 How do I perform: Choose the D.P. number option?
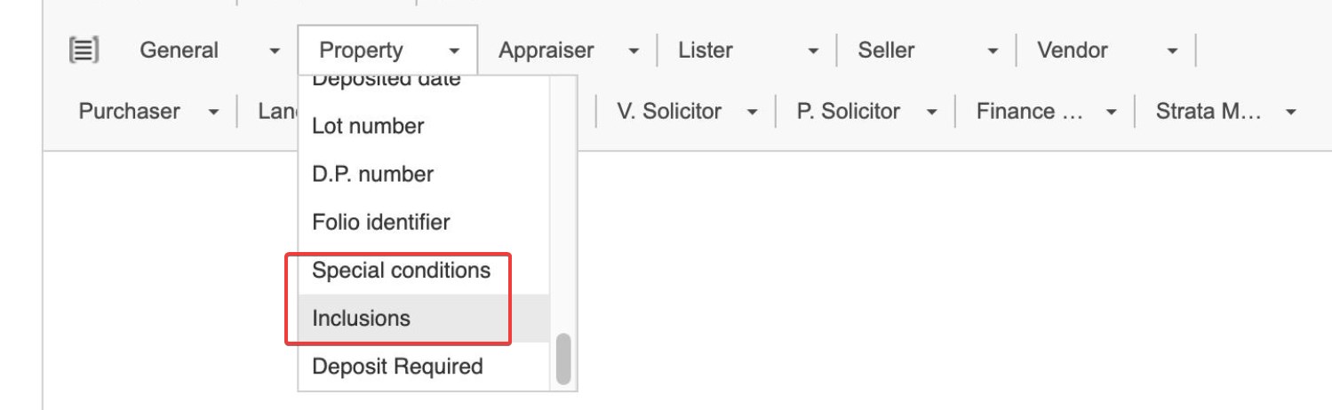click(x=372, y=174)
